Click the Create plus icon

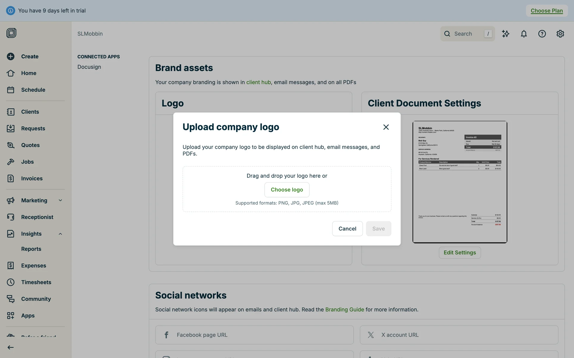[11, 56]
